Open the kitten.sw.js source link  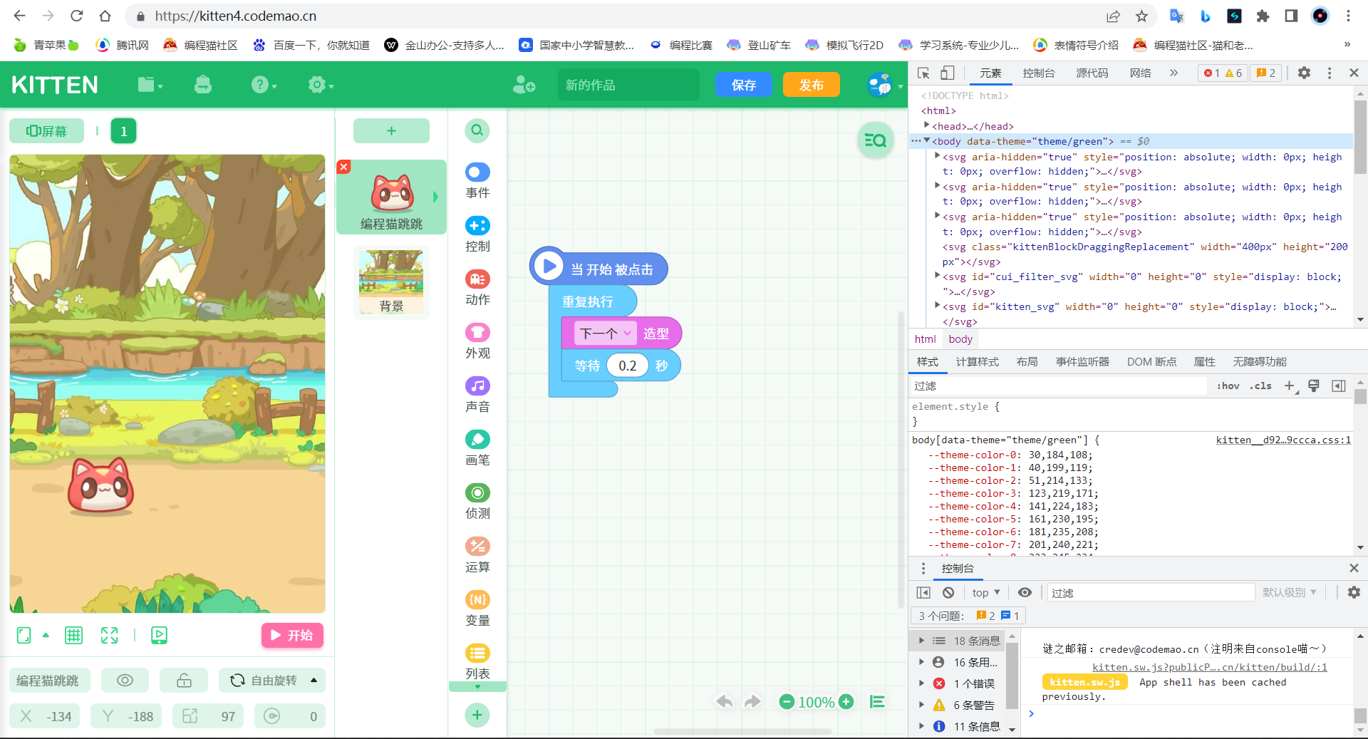(1209, 667)
